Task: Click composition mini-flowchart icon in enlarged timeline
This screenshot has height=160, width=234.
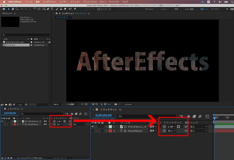Action: click(x=181, y=116)
